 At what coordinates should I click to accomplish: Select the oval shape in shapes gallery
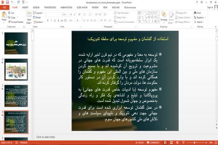pos(152,13)
